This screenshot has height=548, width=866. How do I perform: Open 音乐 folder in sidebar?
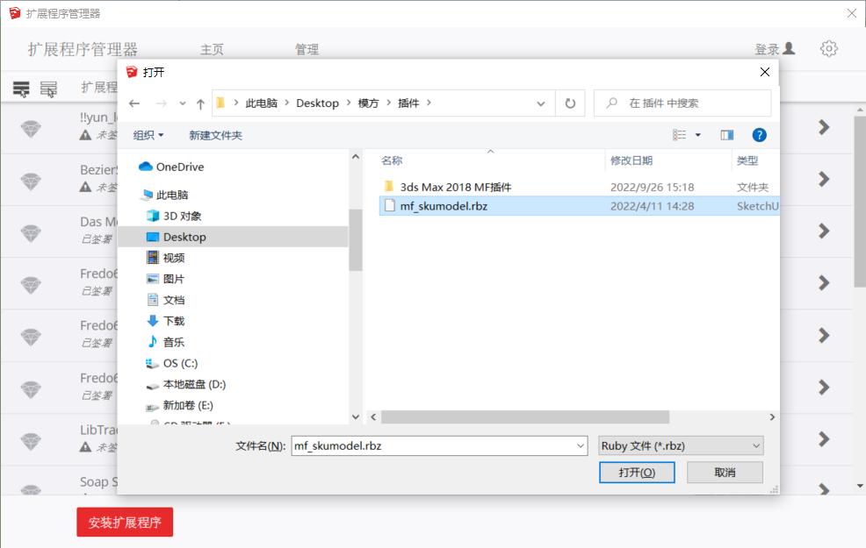click(166, 342)
